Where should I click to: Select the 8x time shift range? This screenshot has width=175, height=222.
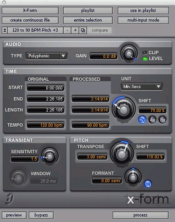tap(162, 120)
